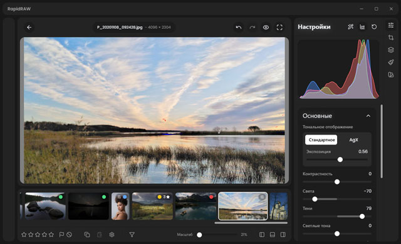
Task: Click the Масштаб zoom slider handle
Action: 199,235
